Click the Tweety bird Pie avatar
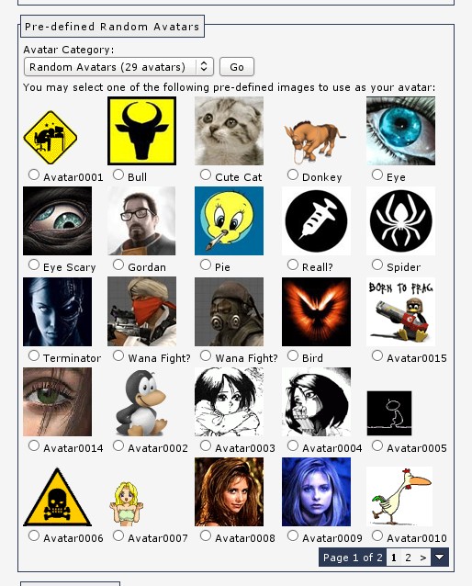472x586 pixels. coord(229,220)
